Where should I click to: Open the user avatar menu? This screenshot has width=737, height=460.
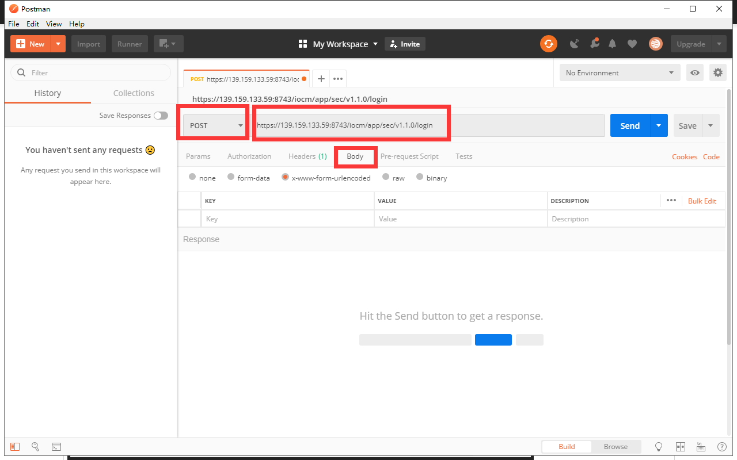[x=655, y=44]
